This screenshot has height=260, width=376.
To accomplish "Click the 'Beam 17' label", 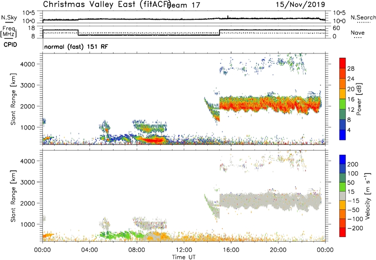I will click(184, 5).
